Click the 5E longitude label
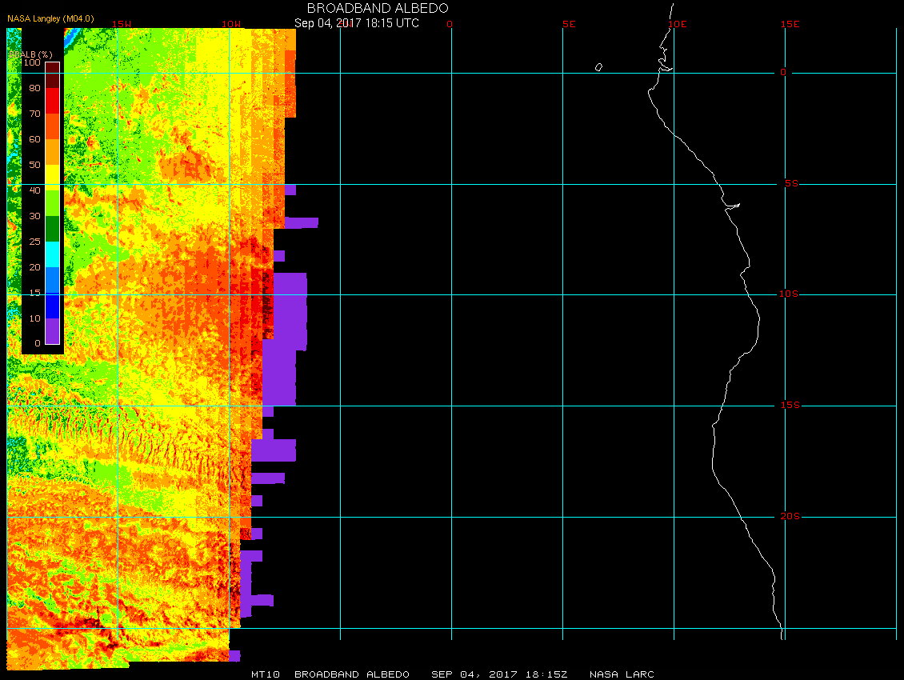This screenshot has height=680, width=904. pyautogui.click(x=569, y=24)
